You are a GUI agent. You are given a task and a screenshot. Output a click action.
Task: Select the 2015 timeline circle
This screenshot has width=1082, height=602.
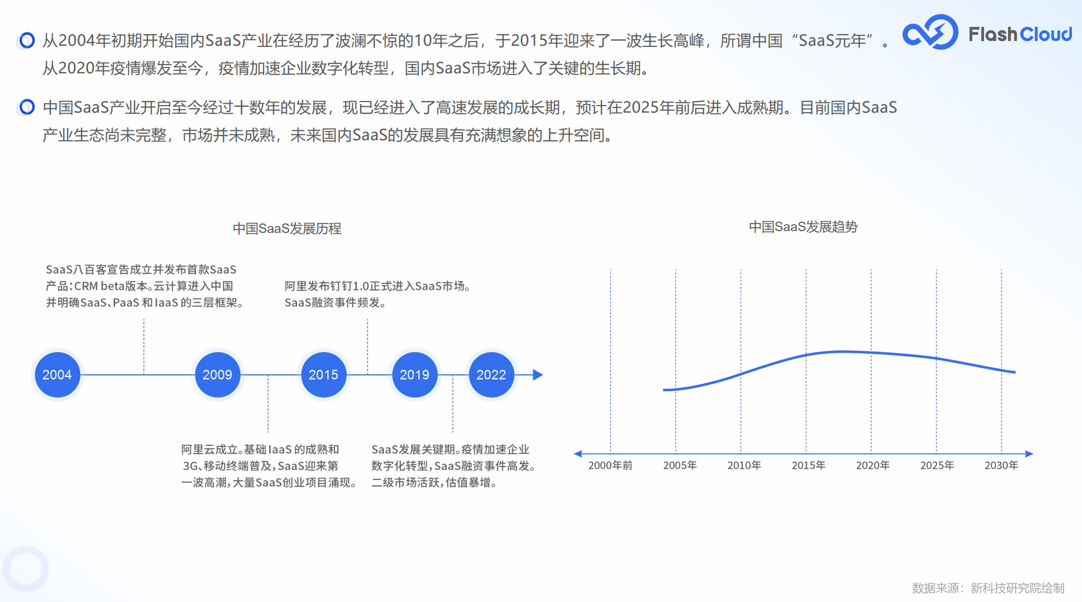click(x=323, y=375)
